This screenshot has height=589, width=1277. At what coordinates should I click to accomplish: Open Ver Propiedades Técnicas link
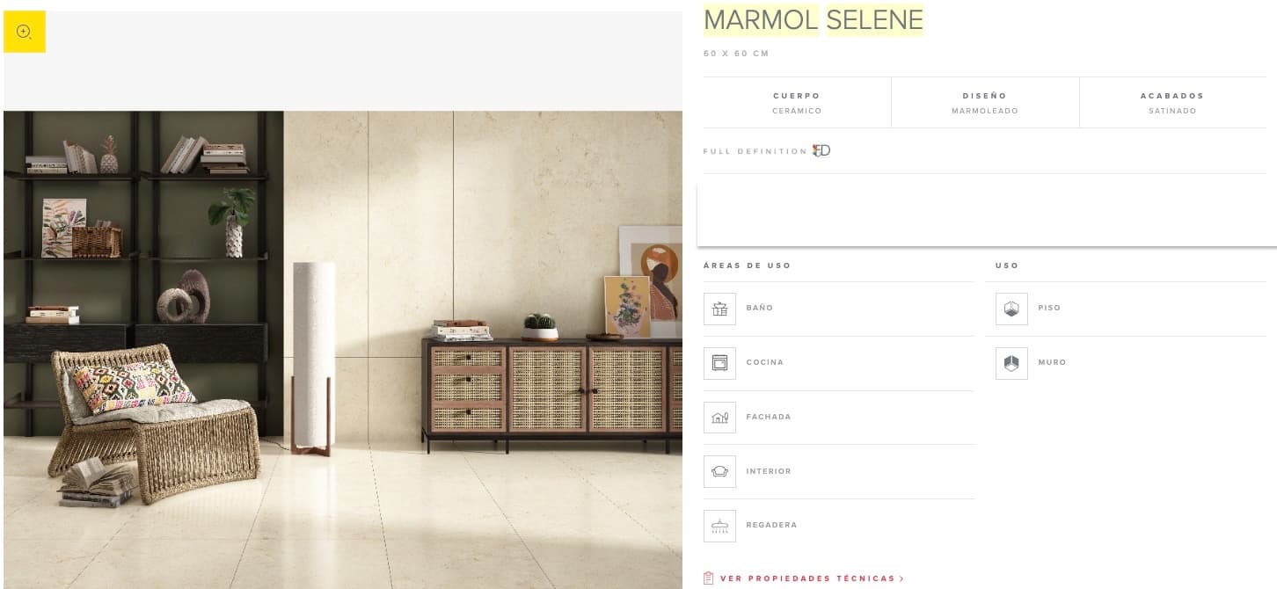806,578
